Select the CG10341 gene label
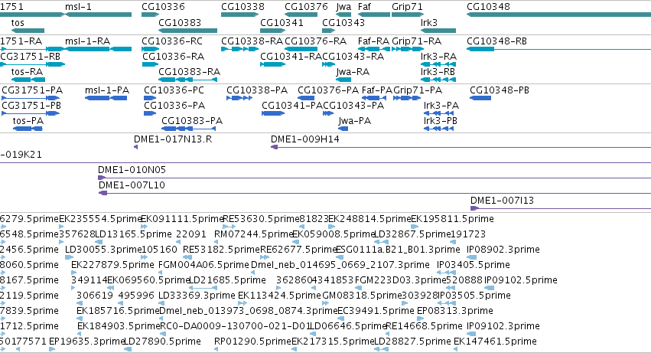 tap(282, 22)
